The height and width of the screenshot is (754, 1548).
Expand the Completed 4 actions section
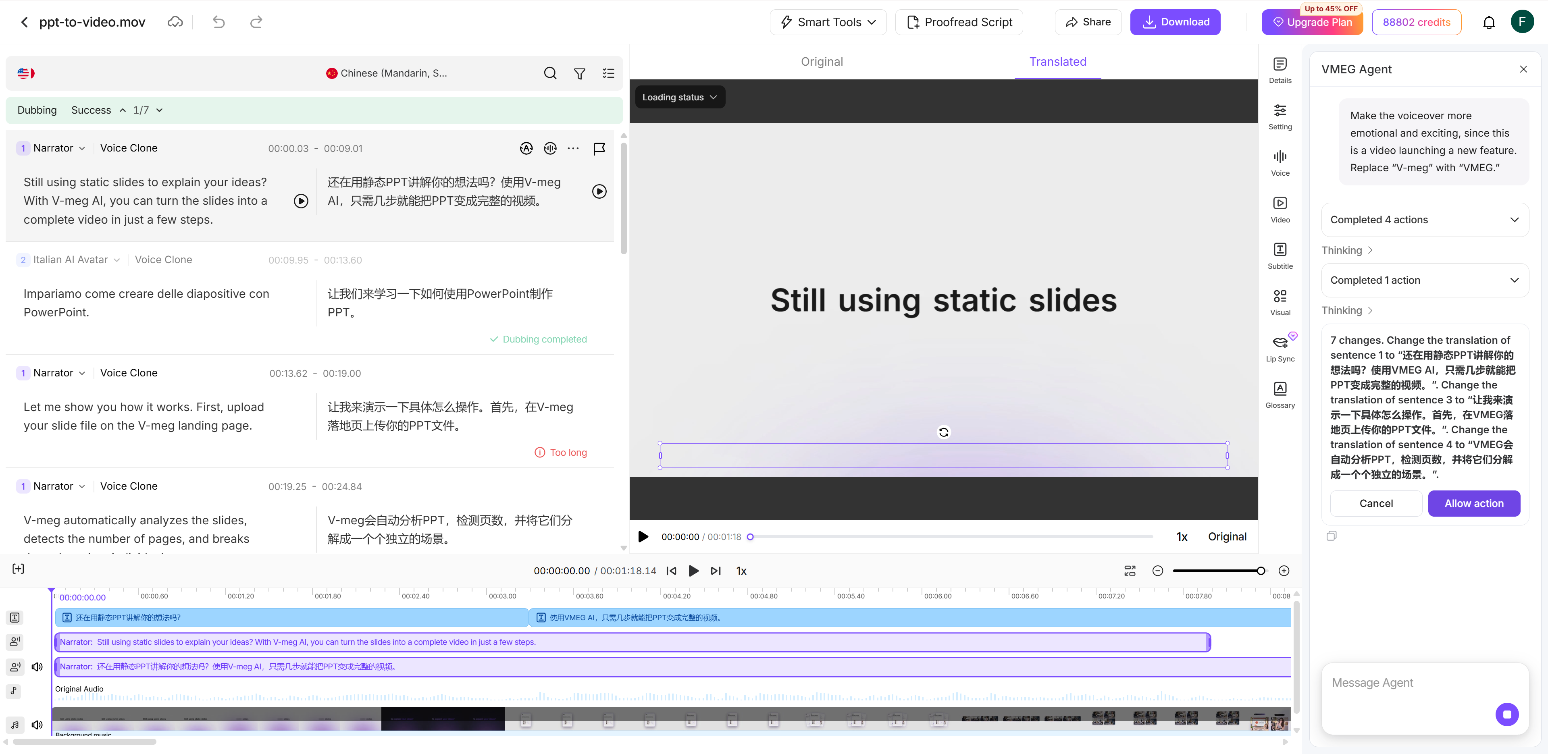coord(1424,220)
